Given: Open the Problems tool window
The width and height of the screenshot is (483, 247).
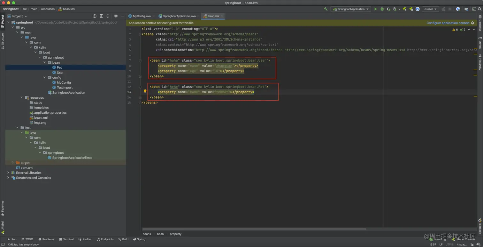Looking at the screenshot, I should point(46,239).
